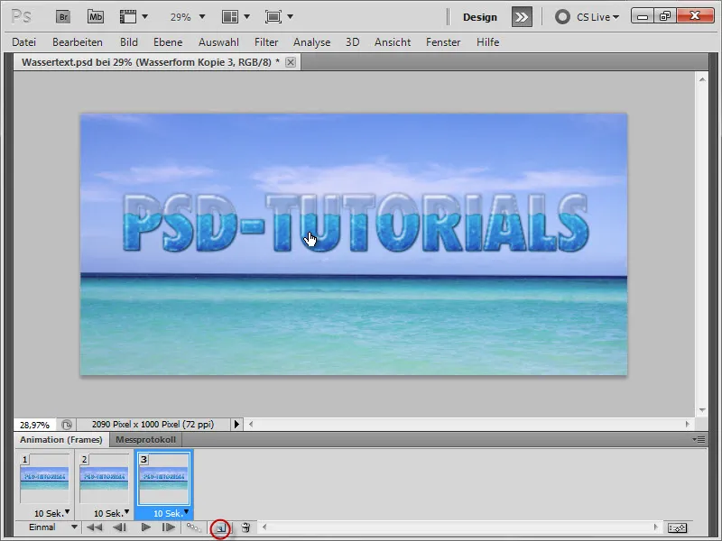Close the Wassertext.psd document tab

pos(291,62)
